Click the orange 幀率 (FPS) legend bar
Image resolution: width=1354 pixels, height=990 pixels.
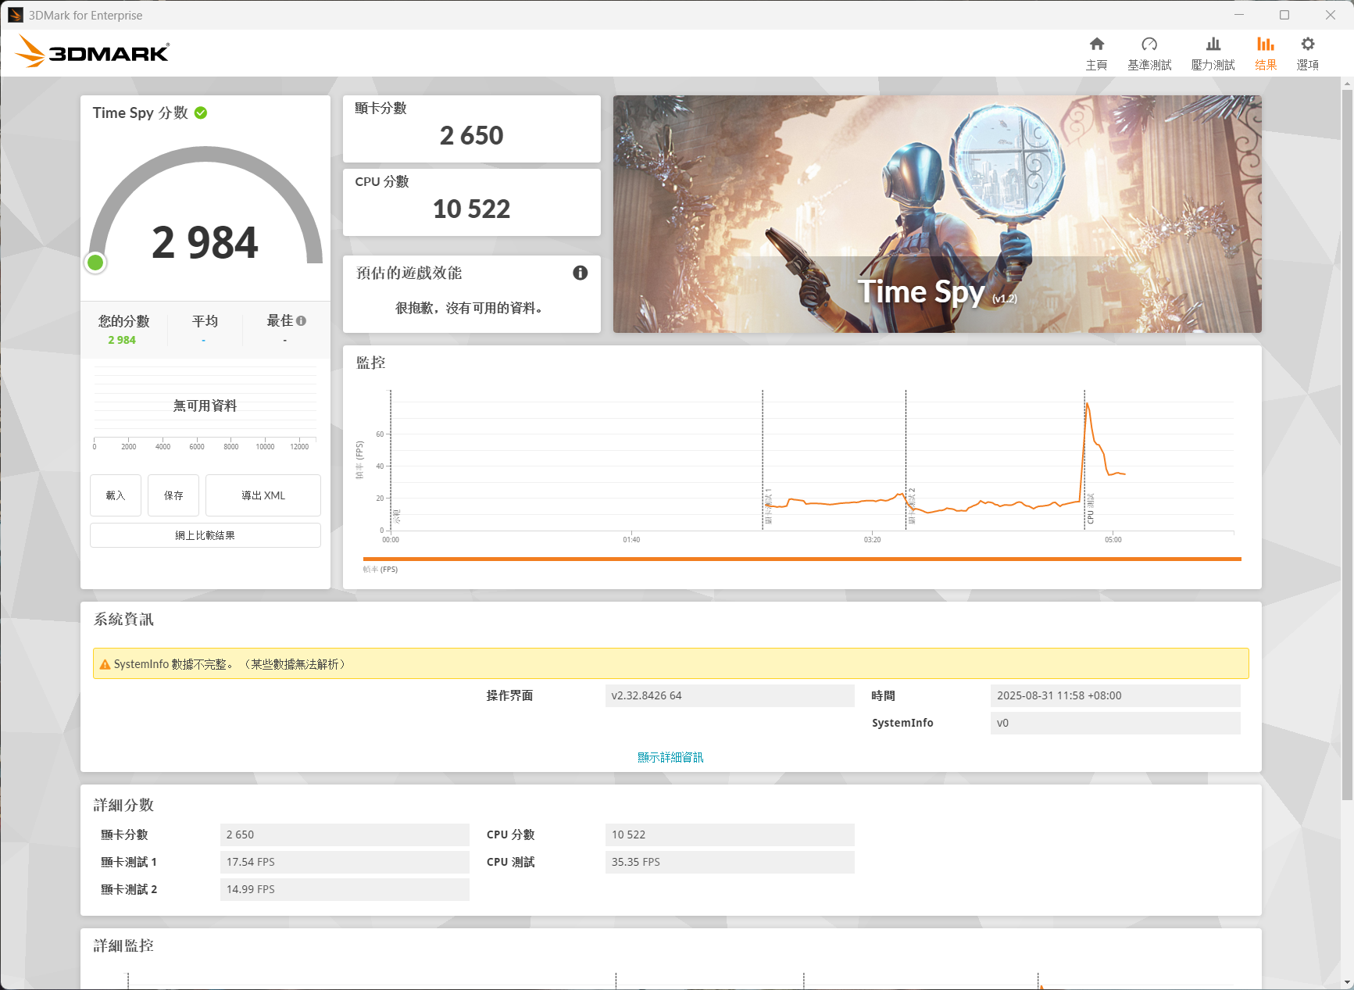click(x=802, y=559)
